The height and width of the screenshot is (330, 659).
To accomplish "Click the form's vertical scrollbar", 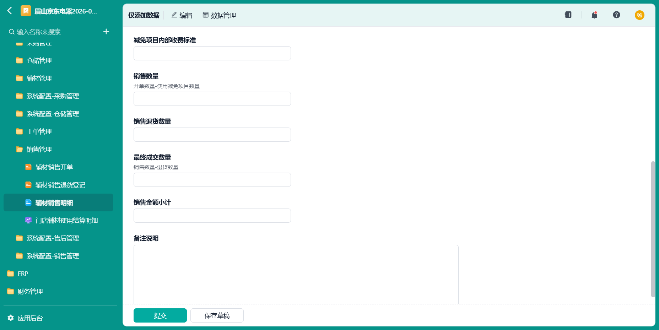I will click(x=653, y=229).
